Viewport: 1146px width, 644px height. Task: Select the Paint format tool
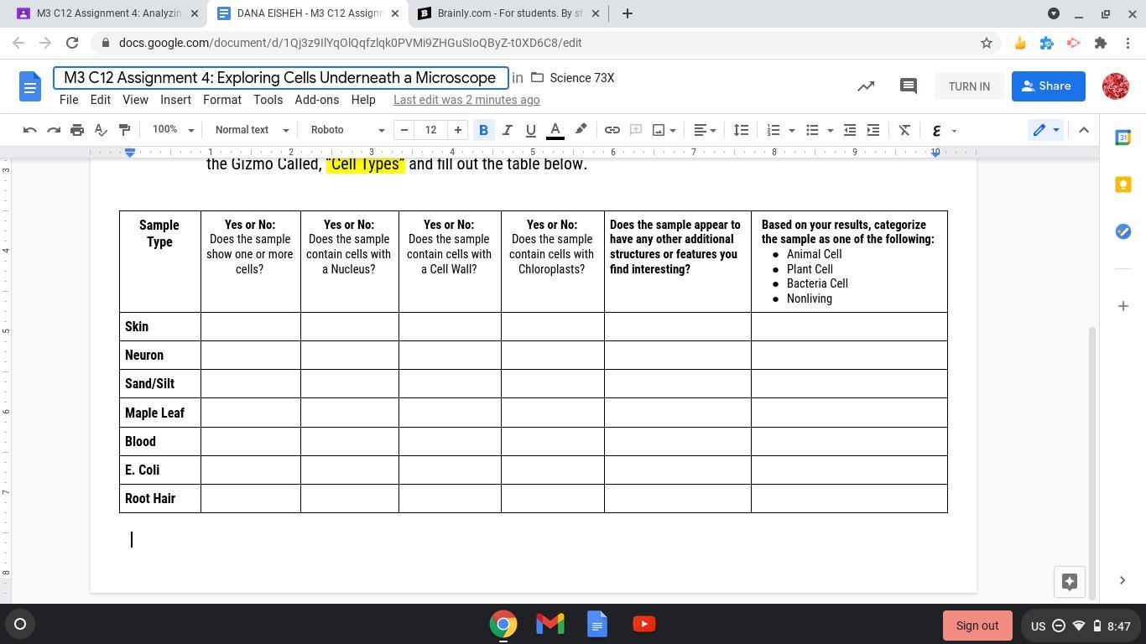[x=124, y=130]
